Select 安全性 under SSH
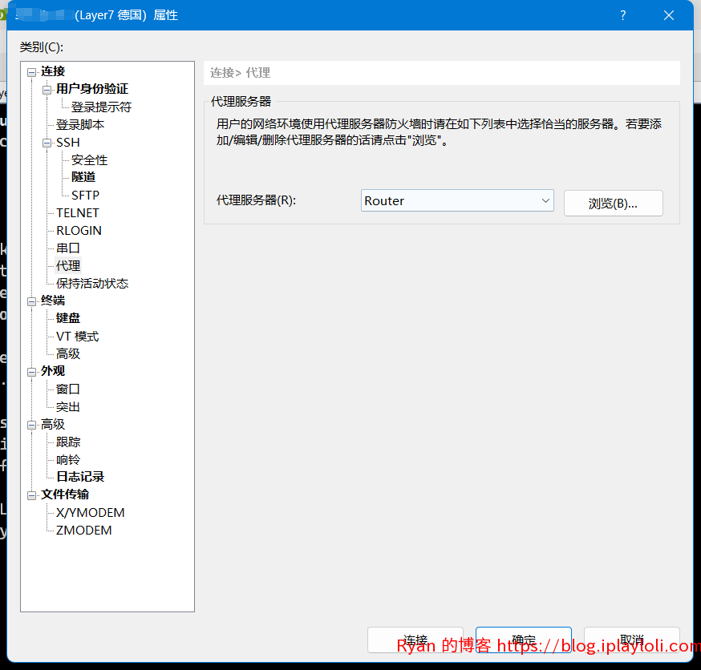Viewport: 701px width, 670px height. pyautogui.click(x=89, y=160)
